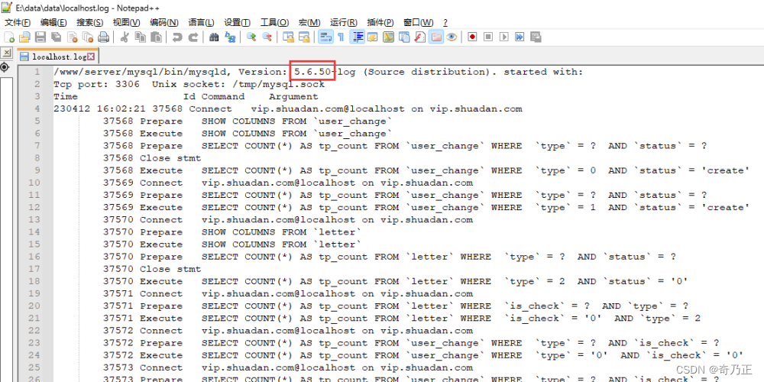Image resolution: width=764 pixels, height=382 pixels.
Task: Click the Open file folder icon
Action: tap(24, 37)
